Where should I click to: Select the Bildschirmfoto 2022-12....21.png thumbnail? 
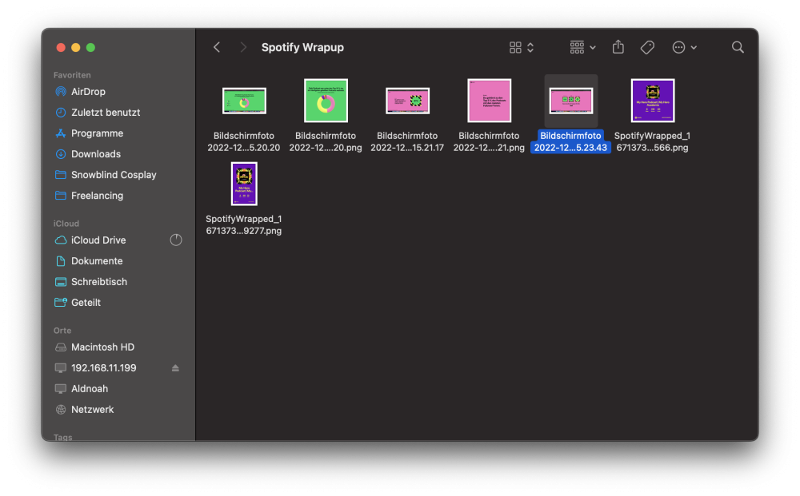click(490, 101)
